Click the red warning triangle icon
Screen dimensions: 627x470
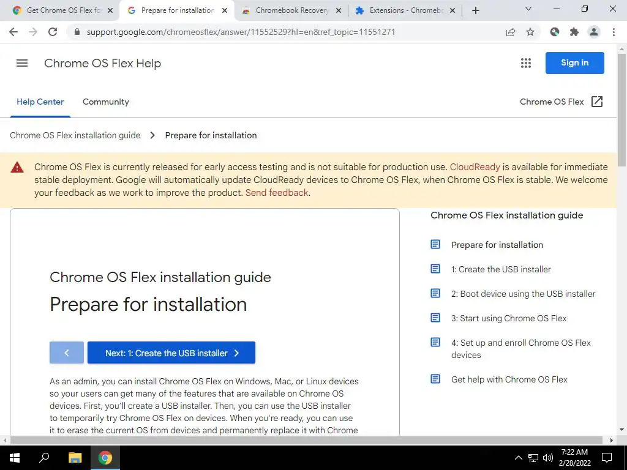coord(17,167)
